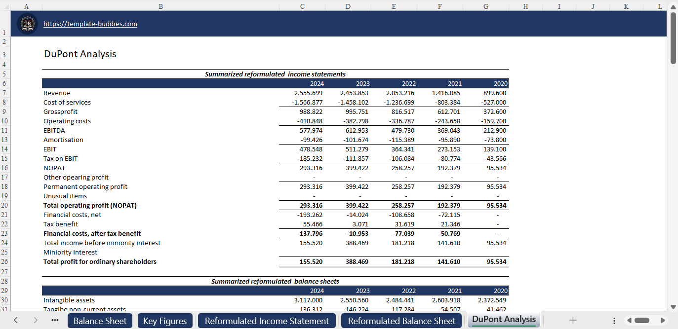Open the sheet options kebab menu
The image size is (678, 329).
coord(614,321)
